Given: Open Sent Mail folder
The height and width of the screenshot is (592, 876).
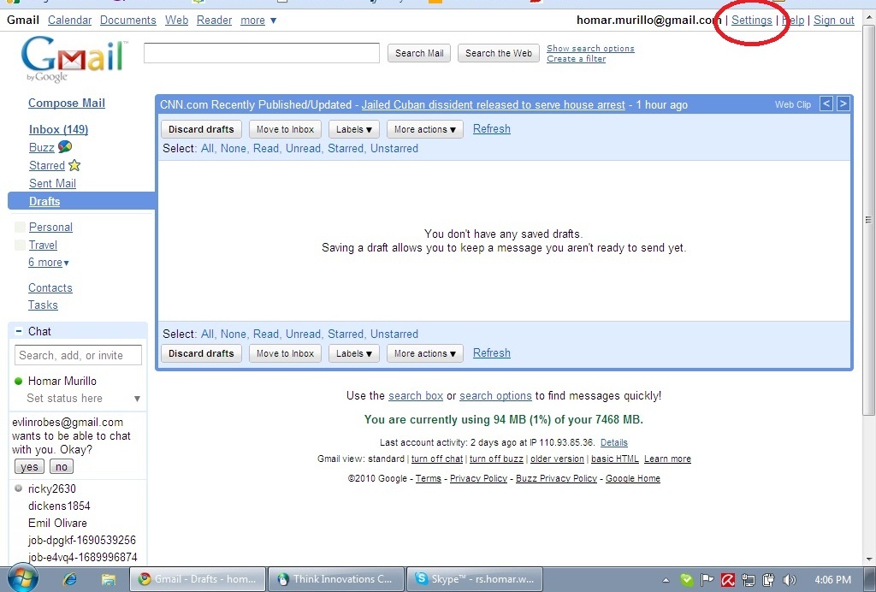Looking at the screenshot, I should (52, 183).
